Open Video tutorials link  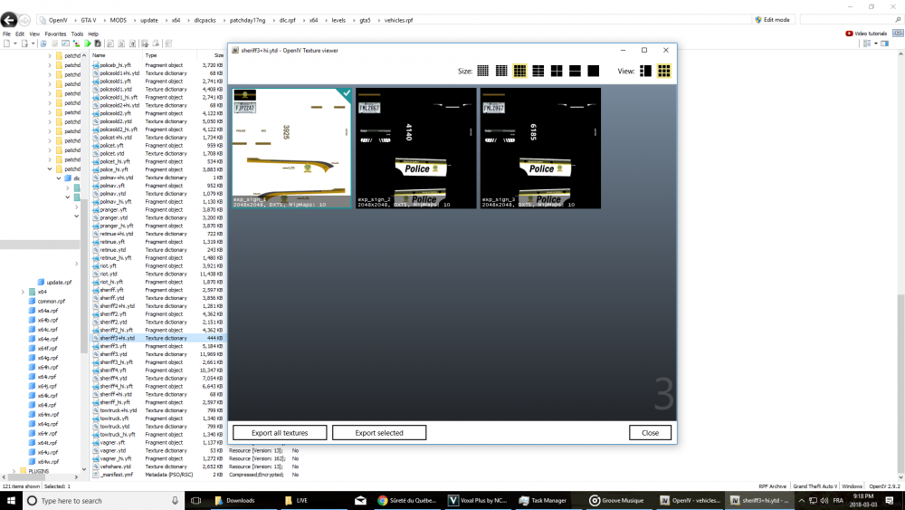point(866,34)
